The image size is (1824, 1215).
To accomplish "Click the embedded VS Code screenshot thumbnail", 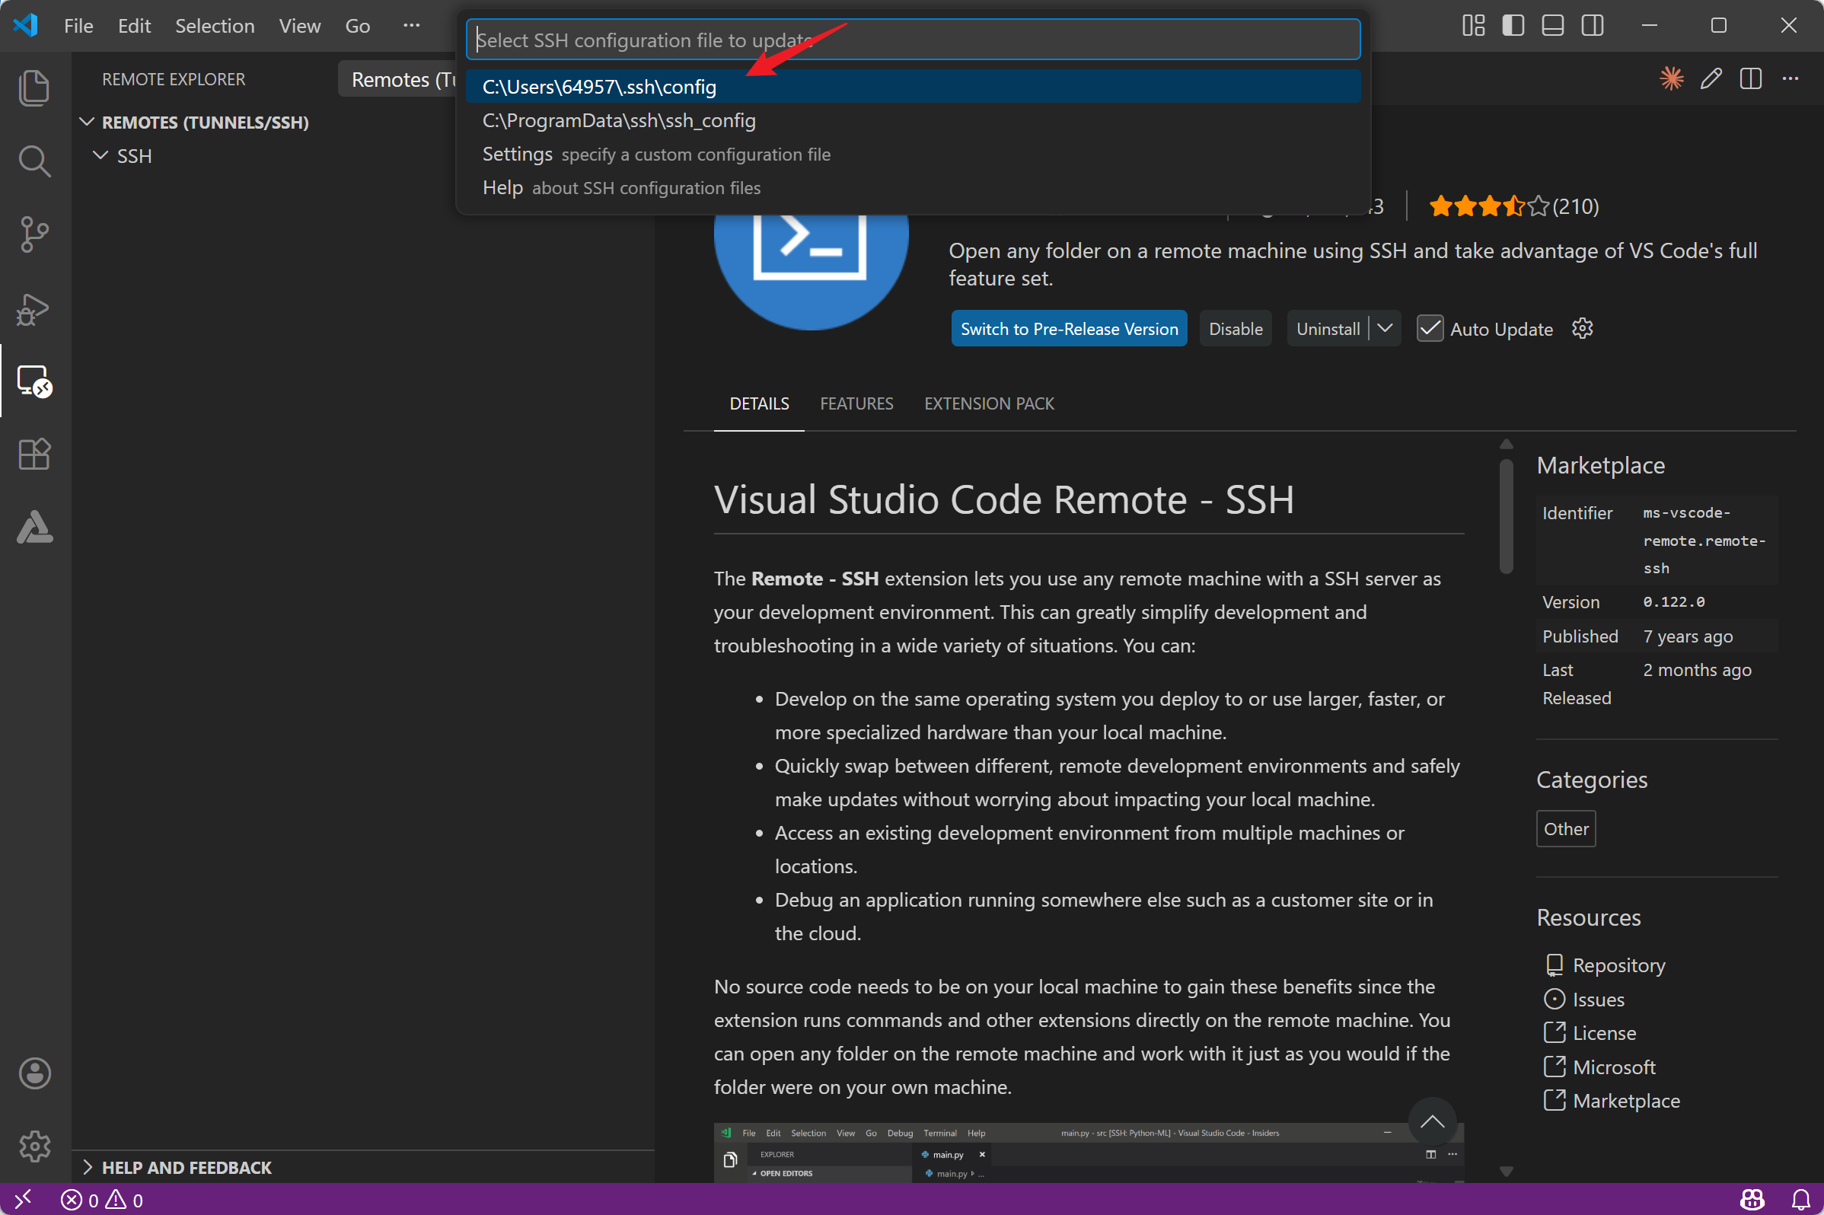I will click(x=1088, y=1153).
